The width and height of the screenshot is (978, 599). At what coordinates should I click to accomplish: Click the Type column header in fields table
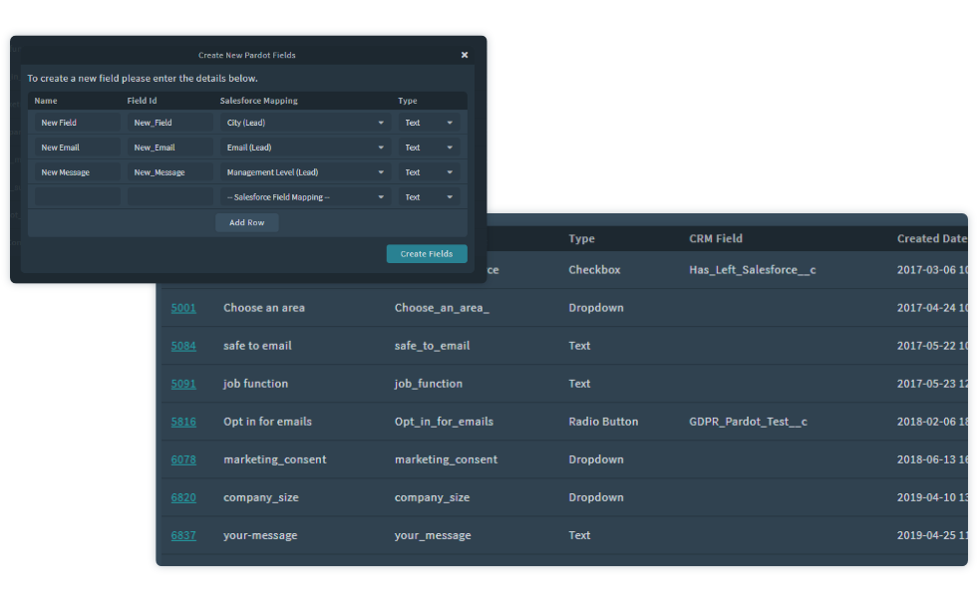(x=581, y=239)
